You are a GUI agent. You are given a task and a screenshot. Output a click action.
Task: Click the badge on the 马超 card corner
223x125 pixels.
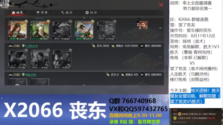pos(26,50)
